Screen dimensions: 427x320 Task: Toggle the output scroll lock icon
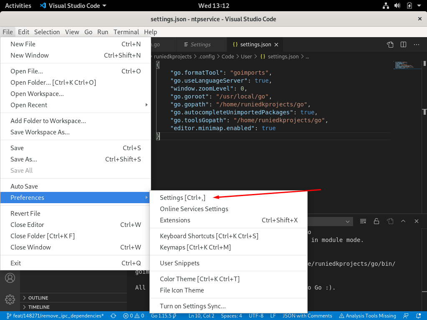pos(376,221)
